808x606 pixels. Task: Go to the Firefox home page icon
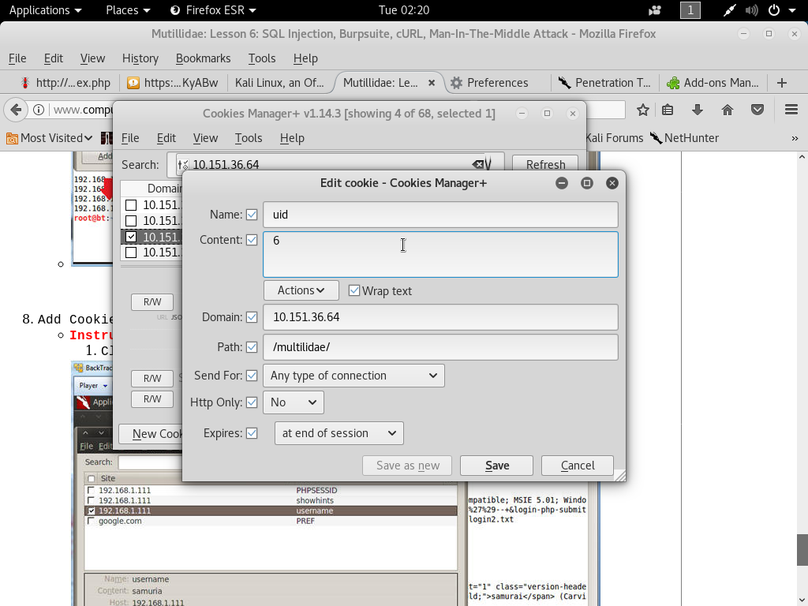[x=728, y=110]
